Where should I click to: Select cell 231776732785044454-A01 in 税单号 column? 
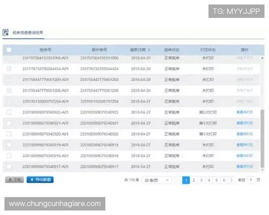45,69
